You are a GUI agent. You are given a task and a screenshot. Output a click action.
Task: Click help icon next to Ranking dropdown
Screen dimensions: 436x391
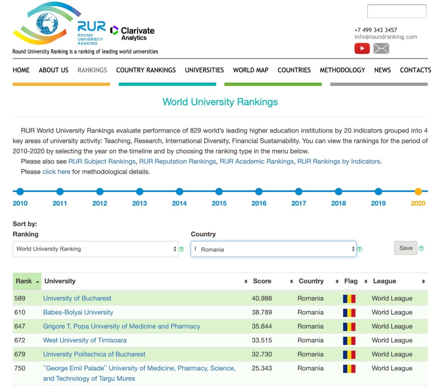click(181, 249)
